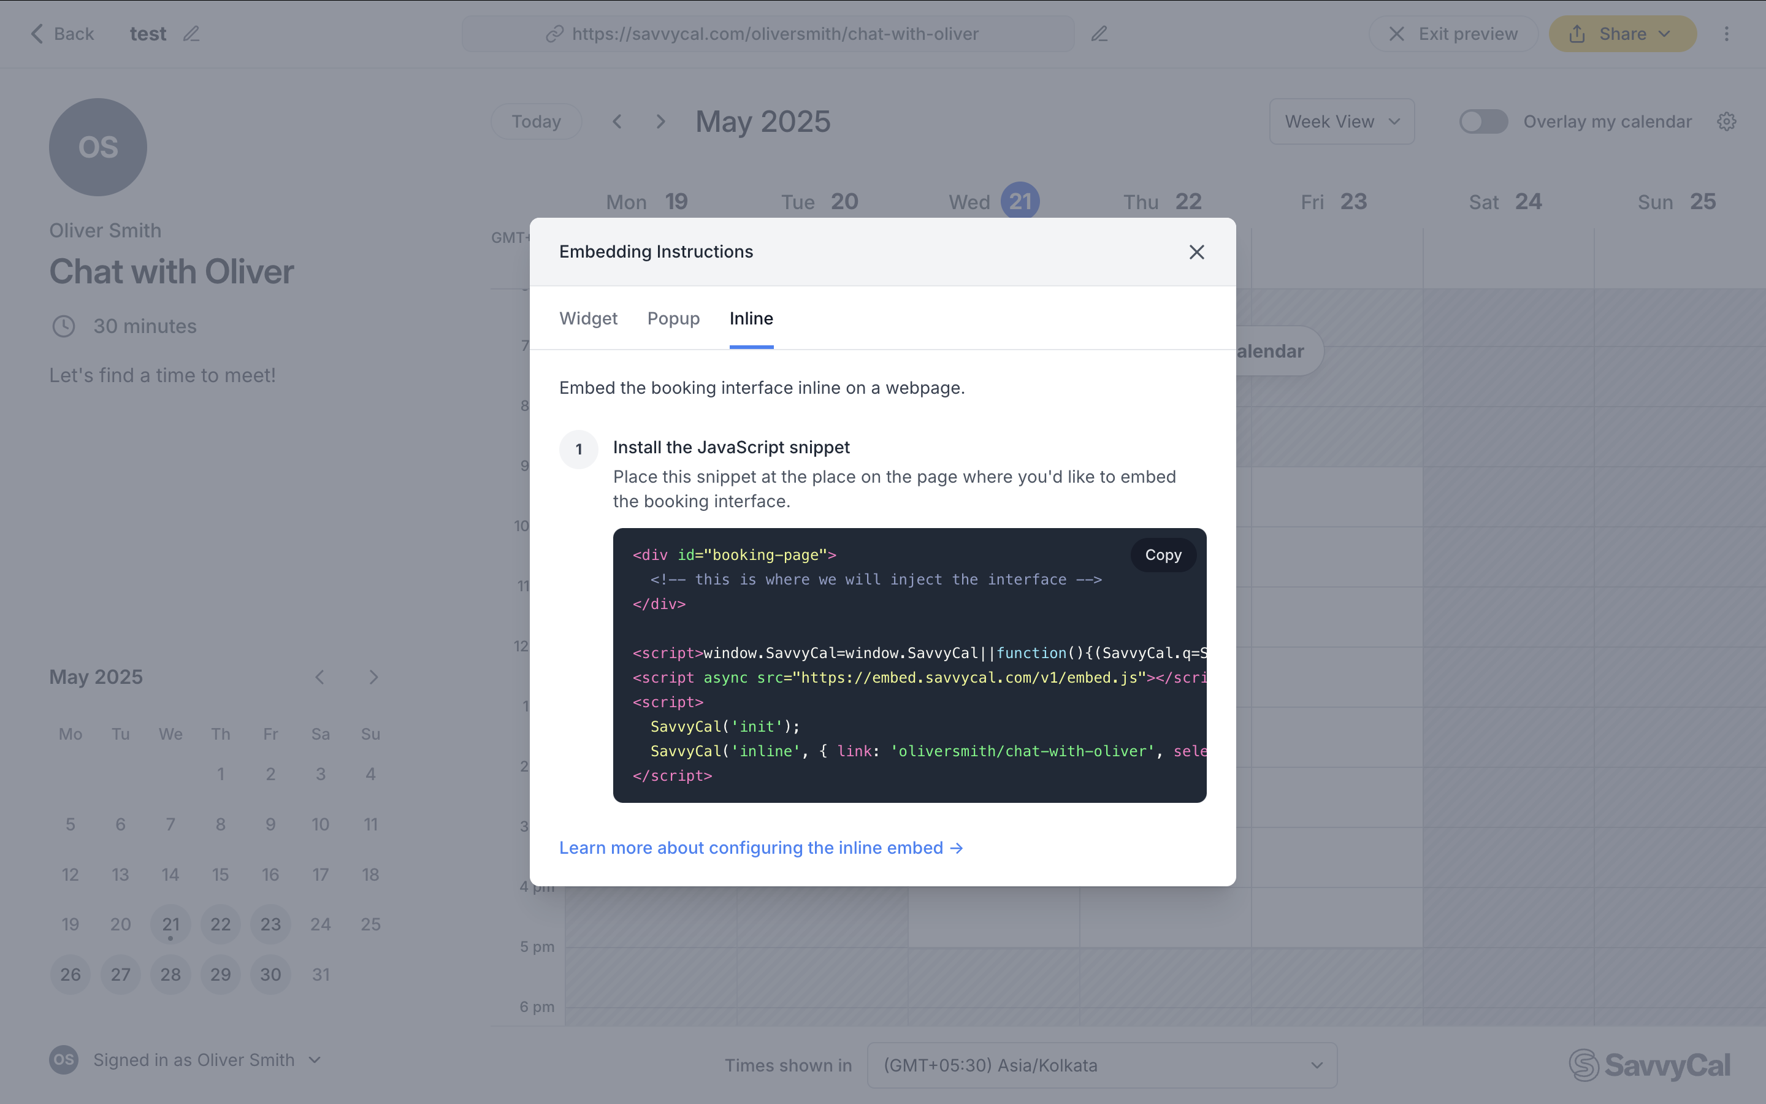
Task: Select May 30 in the mini calendar
Action: [270, 975]
